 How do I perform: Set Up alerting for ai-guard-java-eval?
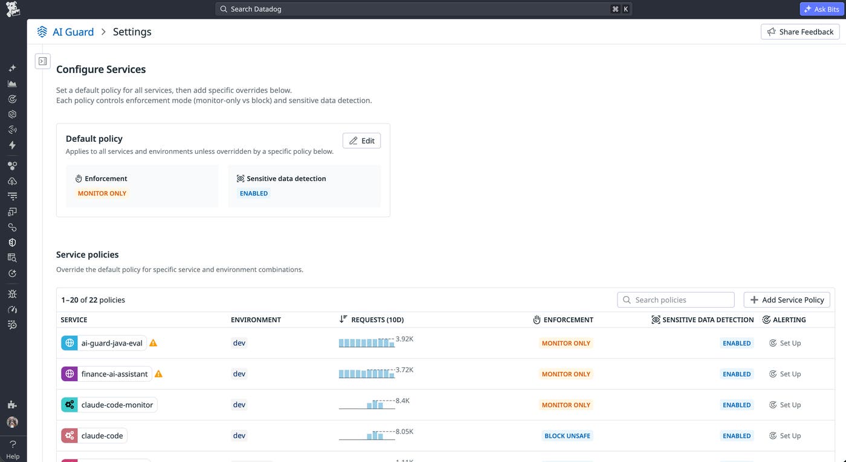pyautogui.click(x=785, y=343)
